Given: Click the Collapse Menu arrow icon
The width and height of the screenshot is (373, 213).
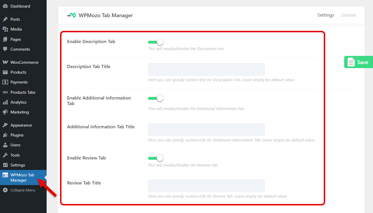Looking at the screenshot, I should pos(5,190).
